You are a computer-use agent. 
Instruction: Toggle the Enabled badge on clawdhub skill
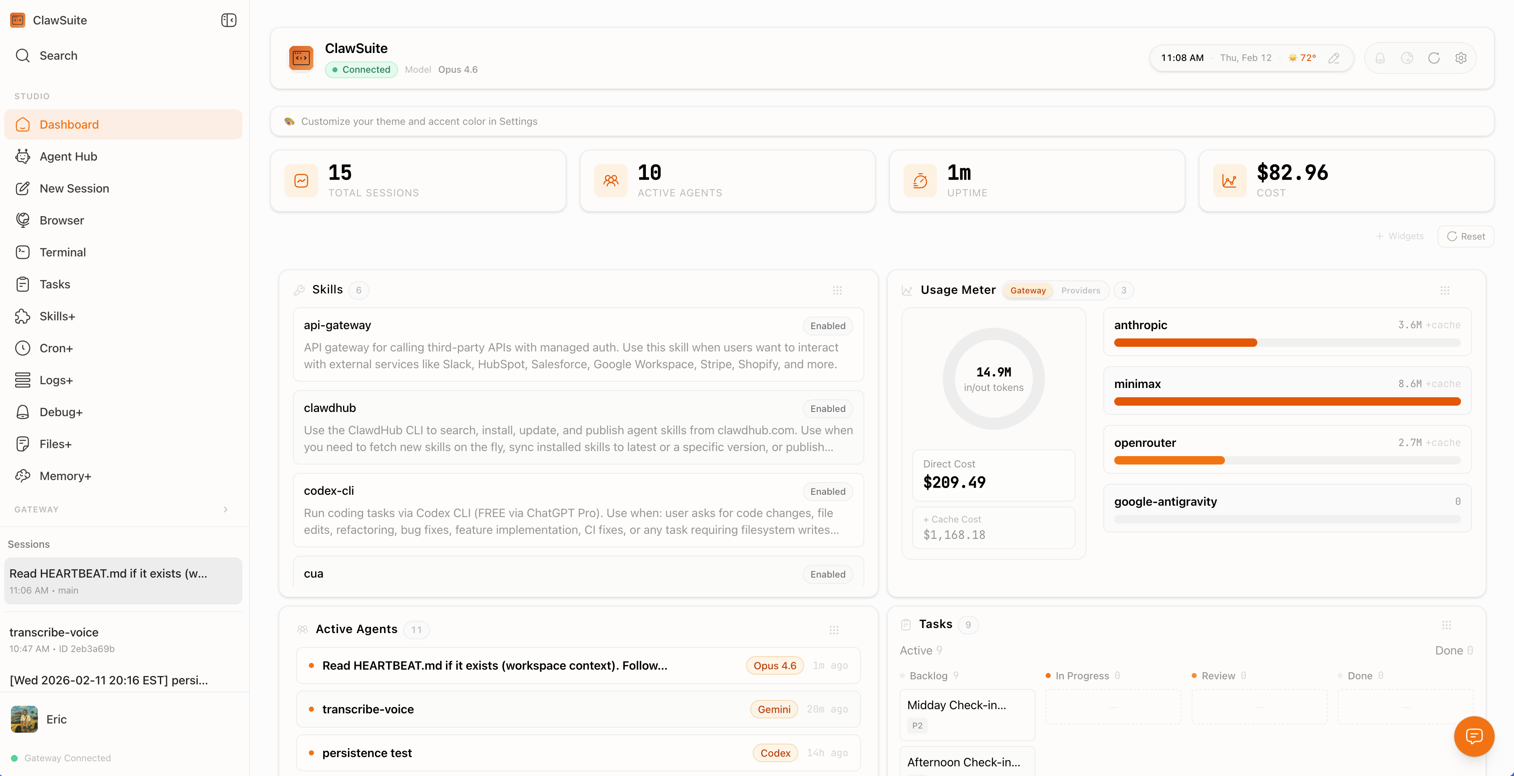coord(828,409)
